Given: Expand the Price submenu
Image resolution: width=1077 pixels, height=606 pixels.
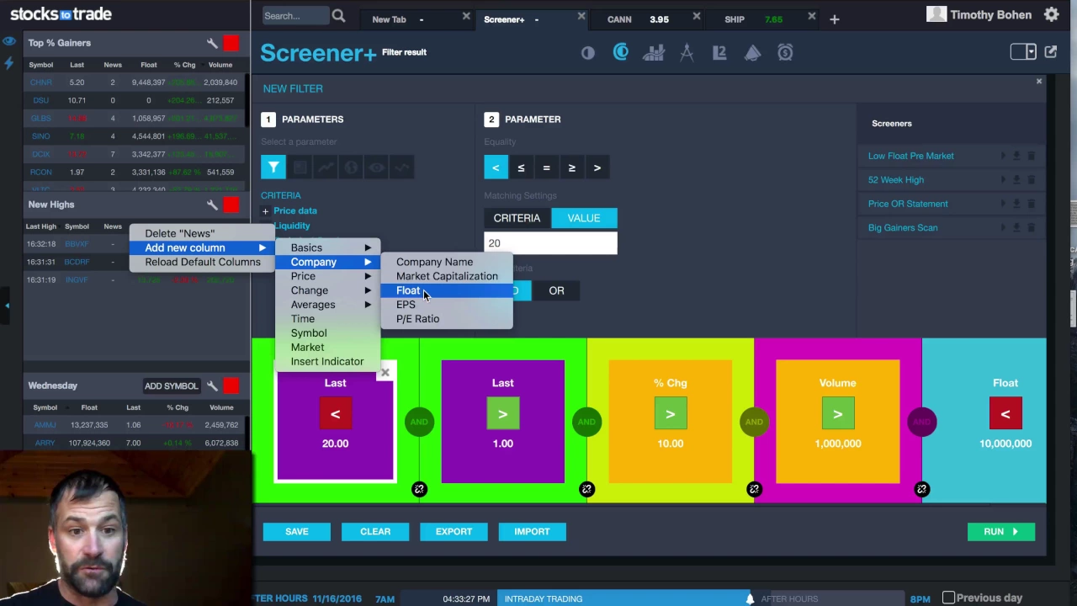Looking at the screenshot, I should (x=329, y=276).
